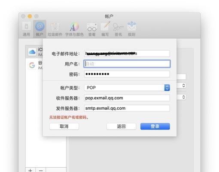Open Junk Mail (垃圾邮件) preferences icon
Image resolution: width=219 pixels, height=172 pixels.
coord(55,29)
